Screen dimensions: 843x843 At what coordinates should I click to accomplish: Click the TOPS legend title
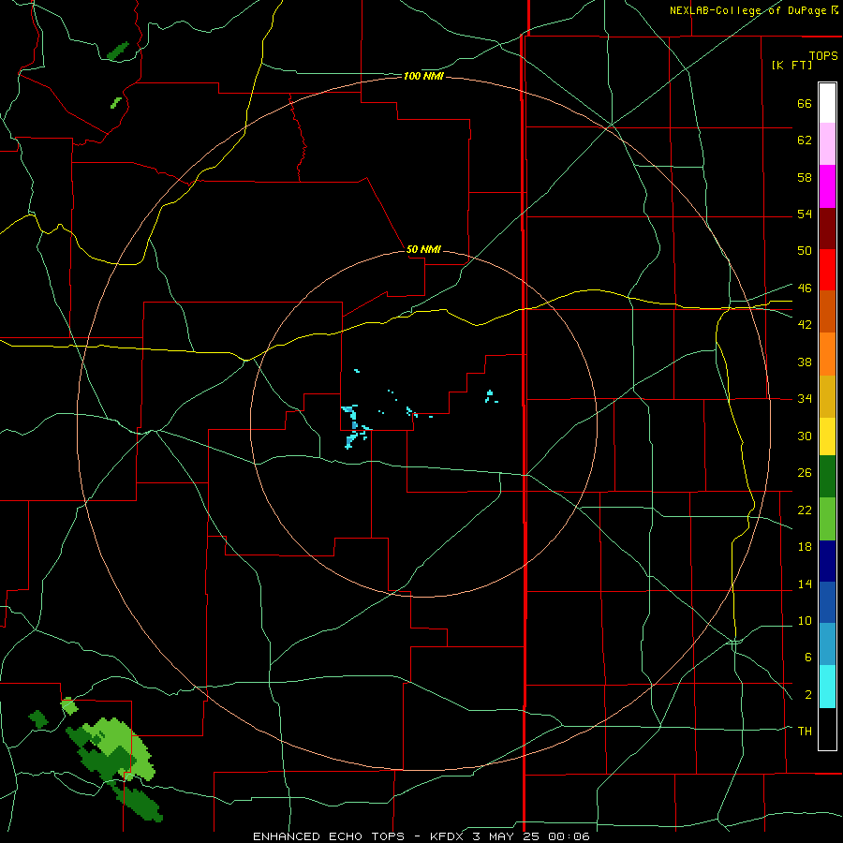click(823, 55)
